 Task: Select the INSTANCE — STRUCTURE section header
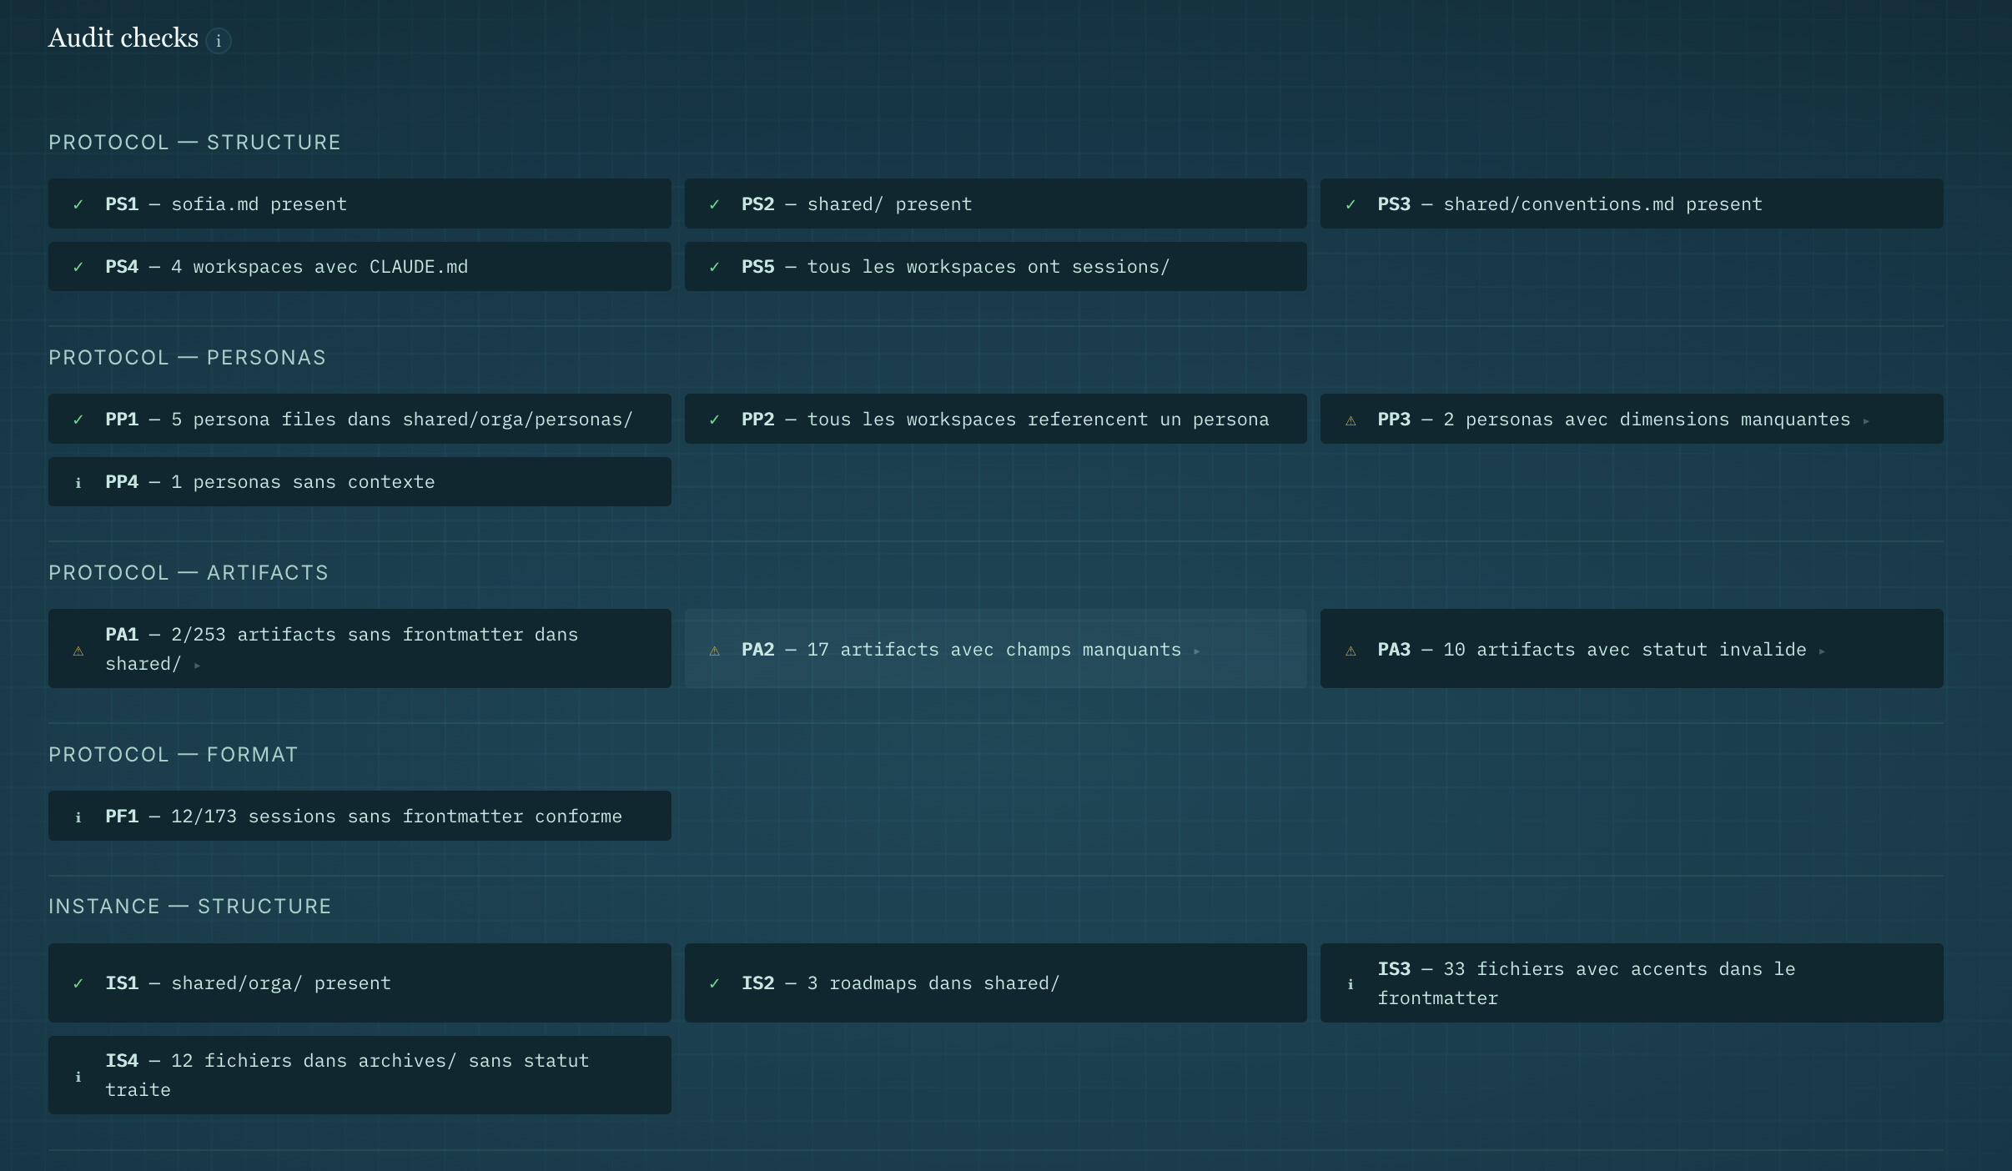pyautogui.click(x=190, y=906)
